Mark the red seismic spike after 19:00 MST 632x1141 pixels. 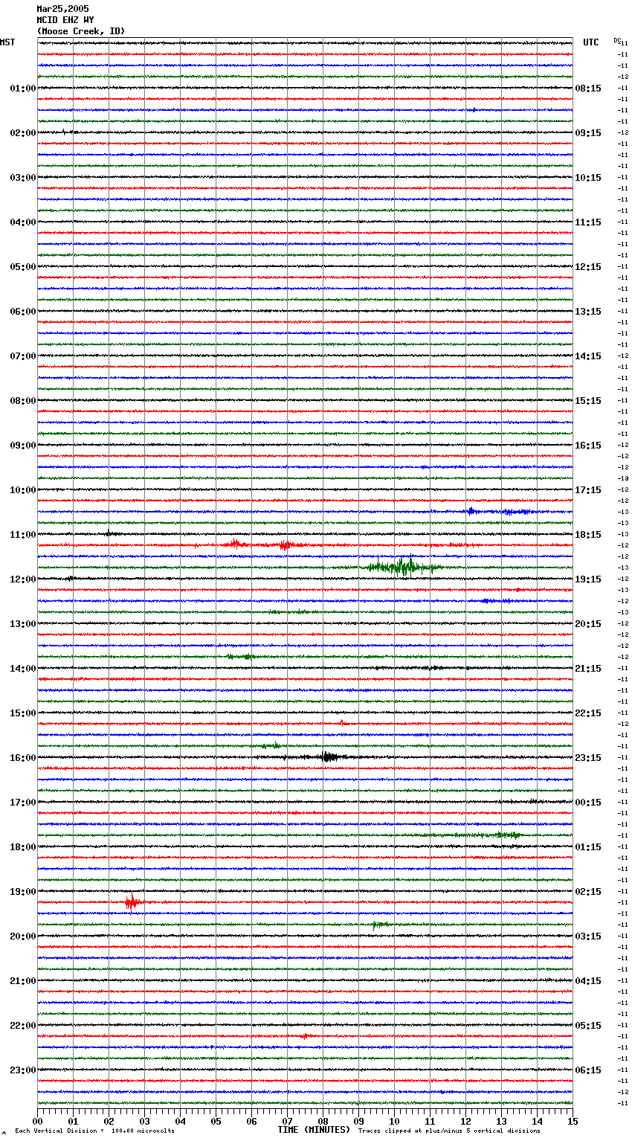click(132, 902)
